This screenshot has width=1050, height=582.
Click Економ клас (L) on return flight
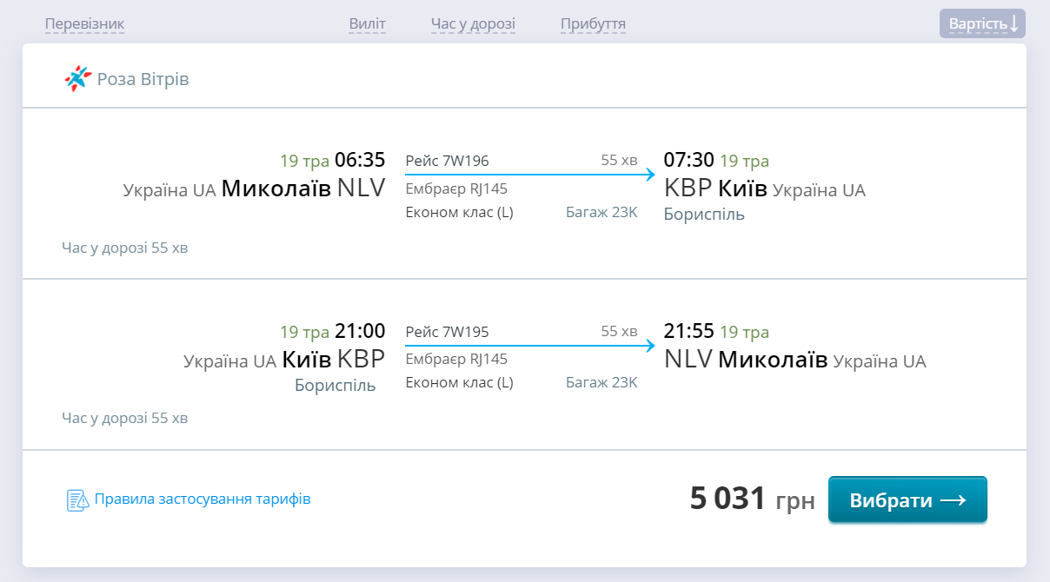point(459,383)
